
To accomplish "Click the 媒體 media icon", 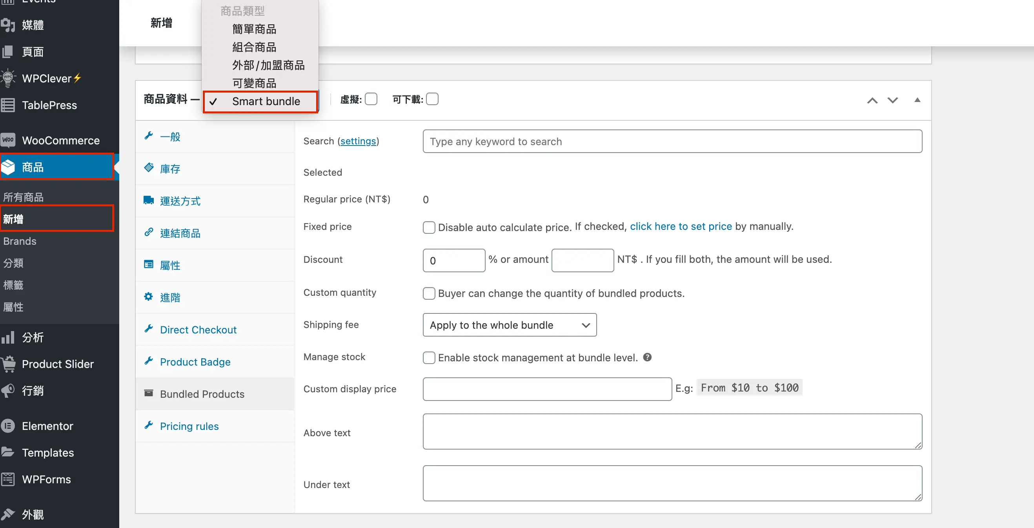I will coord(8,25).
